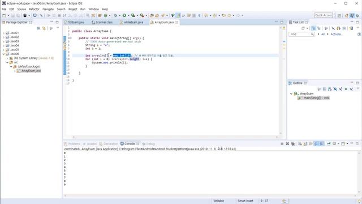Click Remove All Terminated Launches icon
The width and height of the screenshot is (362, 204).
293,144
